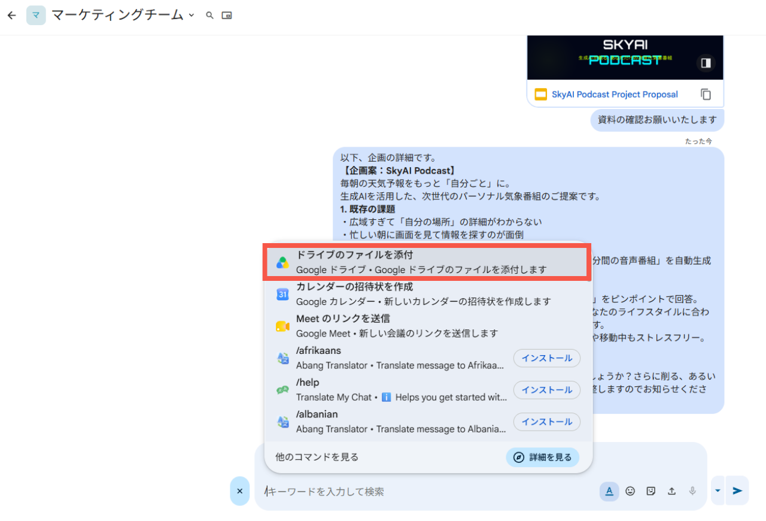The image size is (766, 521).
Task: Close command menu with X button
Action: [x=239, y=491]
